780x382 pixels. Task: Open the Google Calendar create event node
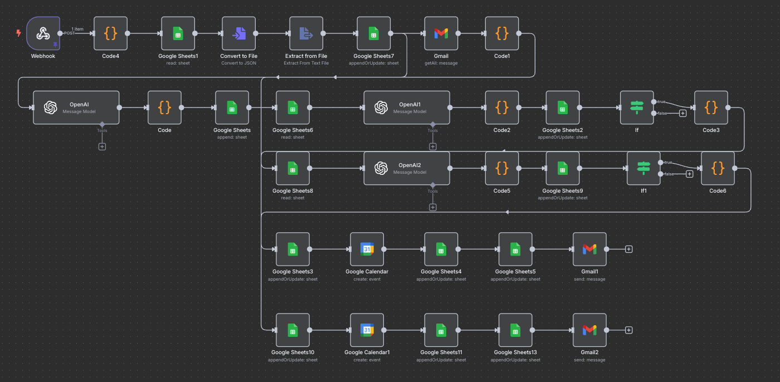pyautogui.click(x=367, y=249)
